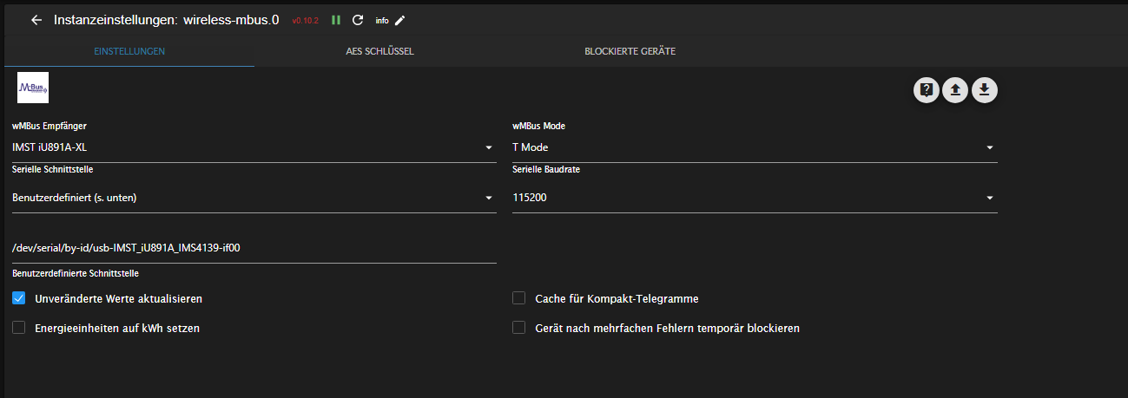Click the back arrow to leave instance settings
This screenshot has height=398, width=1128.
point(36,20)
